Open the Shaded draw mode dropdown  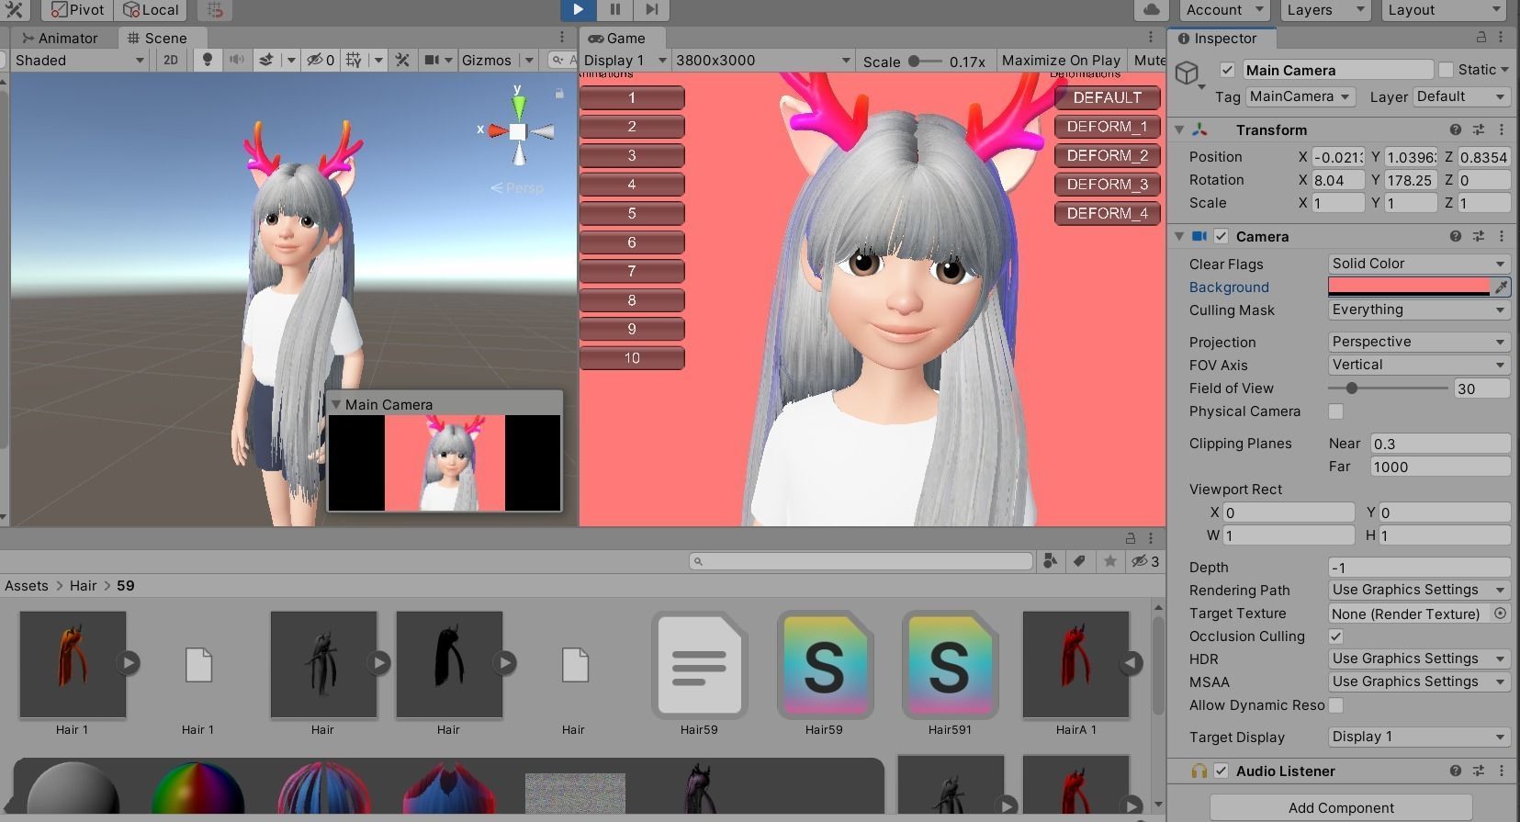79,60
